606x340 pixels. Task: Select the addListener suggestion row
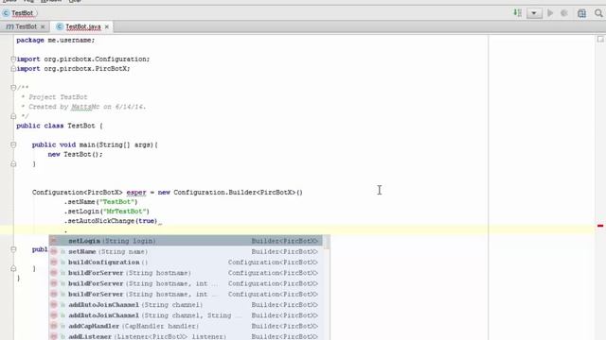pyautogui.click(x=186, y=336)
